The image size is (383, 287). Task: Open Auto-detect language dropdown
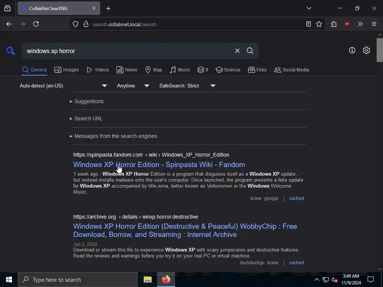64,86
